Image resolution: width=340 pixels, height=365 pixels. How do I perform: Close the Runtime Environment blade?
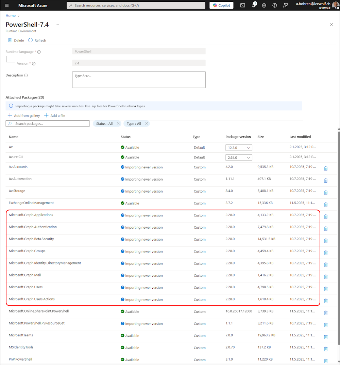pyautogui.click(x=331, y=25)
